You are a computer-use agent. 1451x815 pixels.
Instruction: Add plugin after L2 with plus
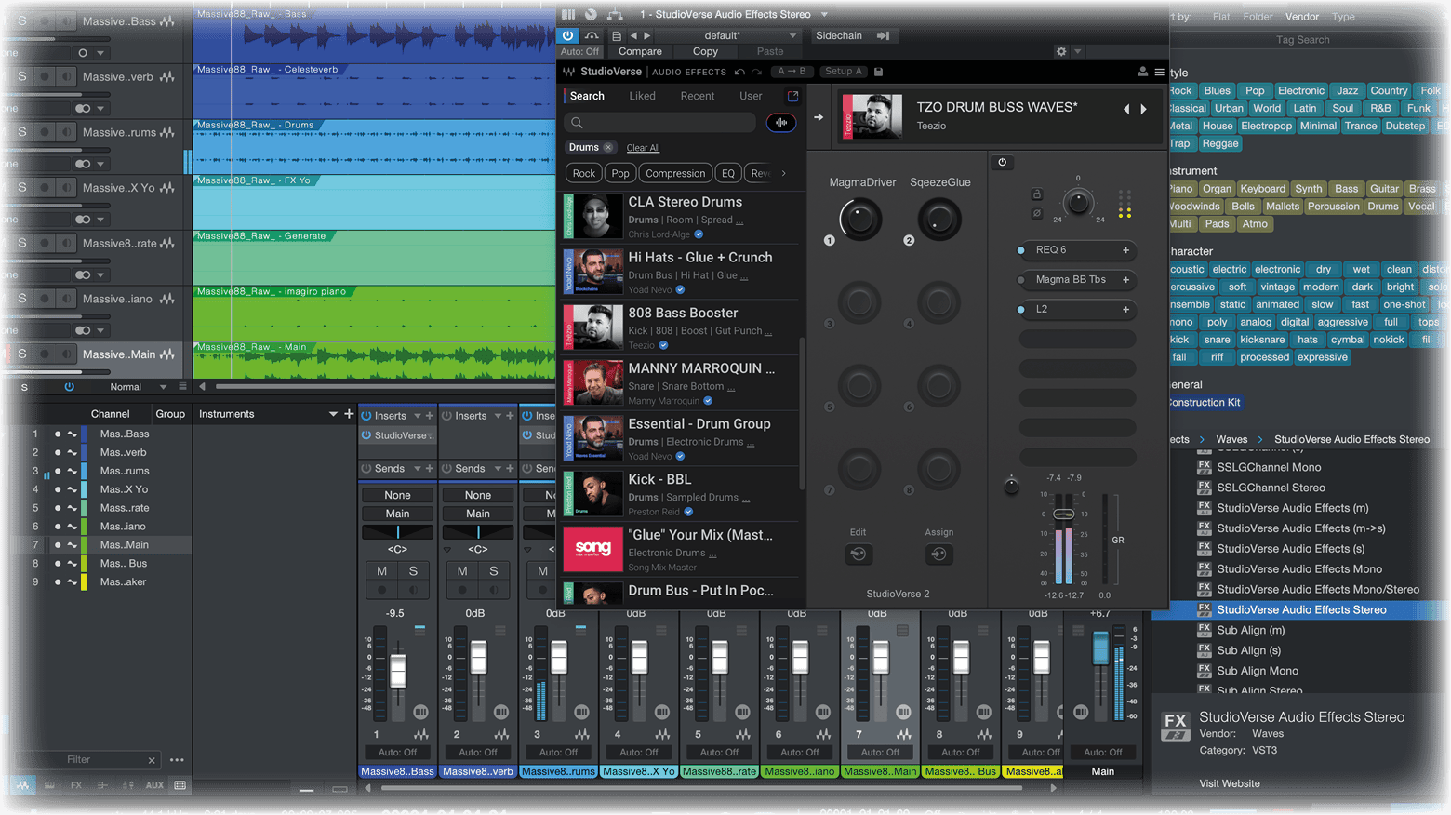click(x=1125, y=310)
